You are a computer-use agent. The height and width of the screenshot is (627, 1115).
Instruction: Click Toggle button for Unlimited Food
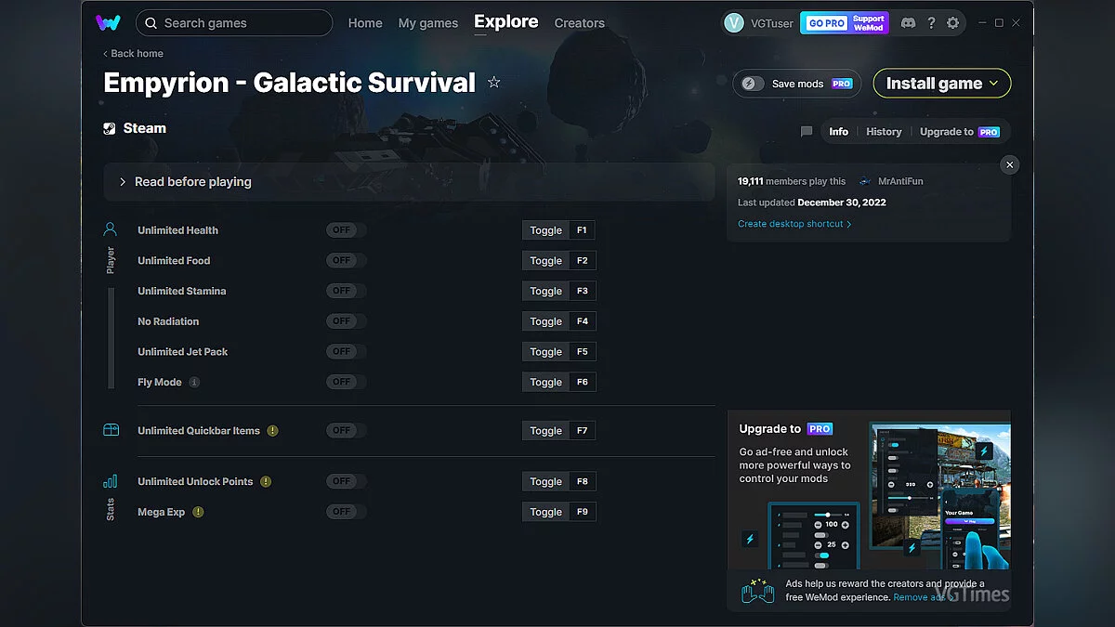[545, 261]
